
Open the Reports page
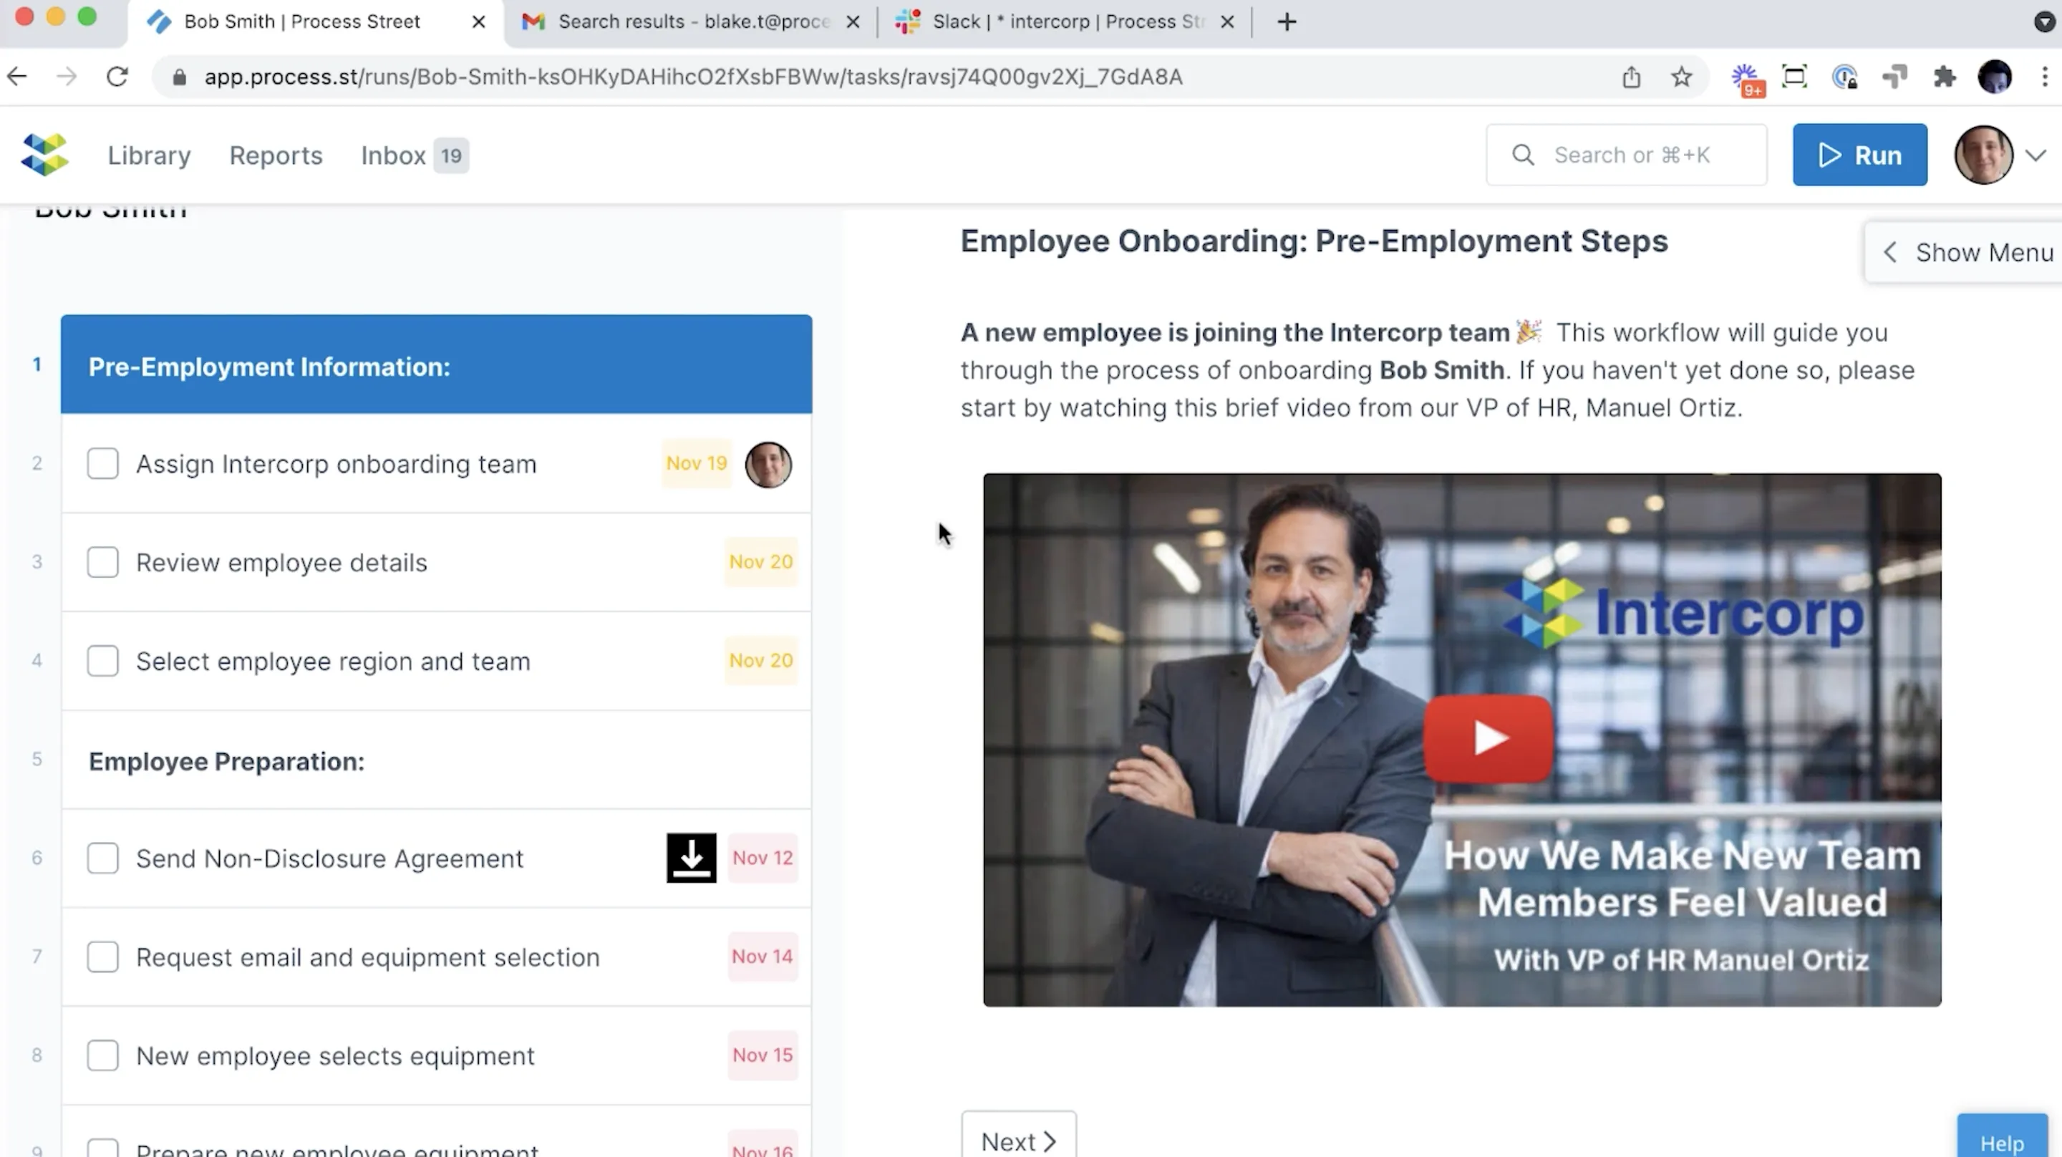pyautogui.click(x=276, y=155)
